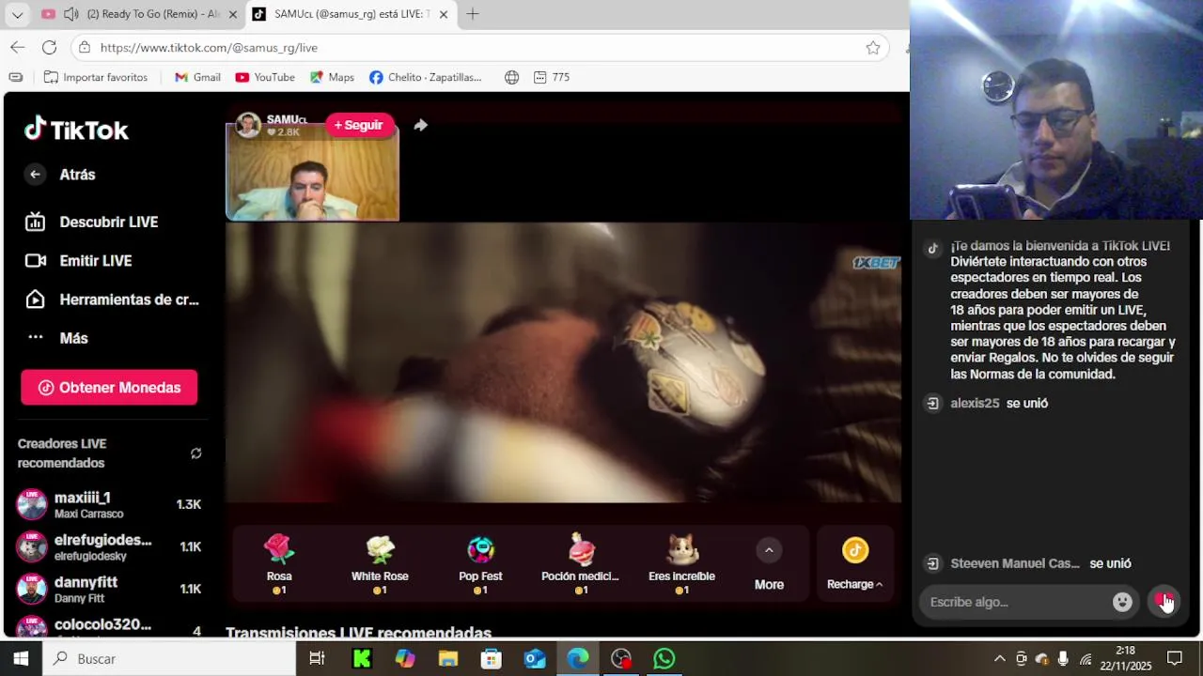Viewport: 1203px width, 676px height.
Task: Reload the page
Action: click(x=49, y=47)
